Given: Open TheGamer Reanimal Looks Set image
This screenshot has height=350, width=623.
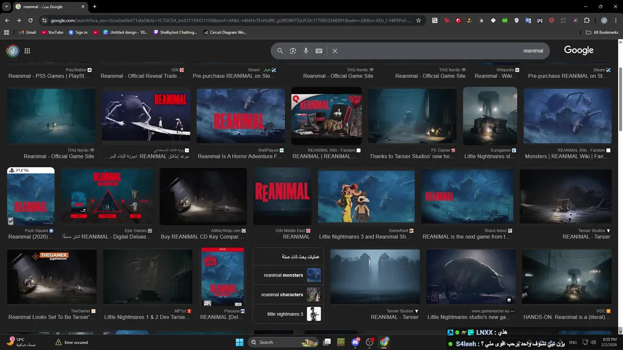Looking at the screenshot, I should tap(52, 277).
